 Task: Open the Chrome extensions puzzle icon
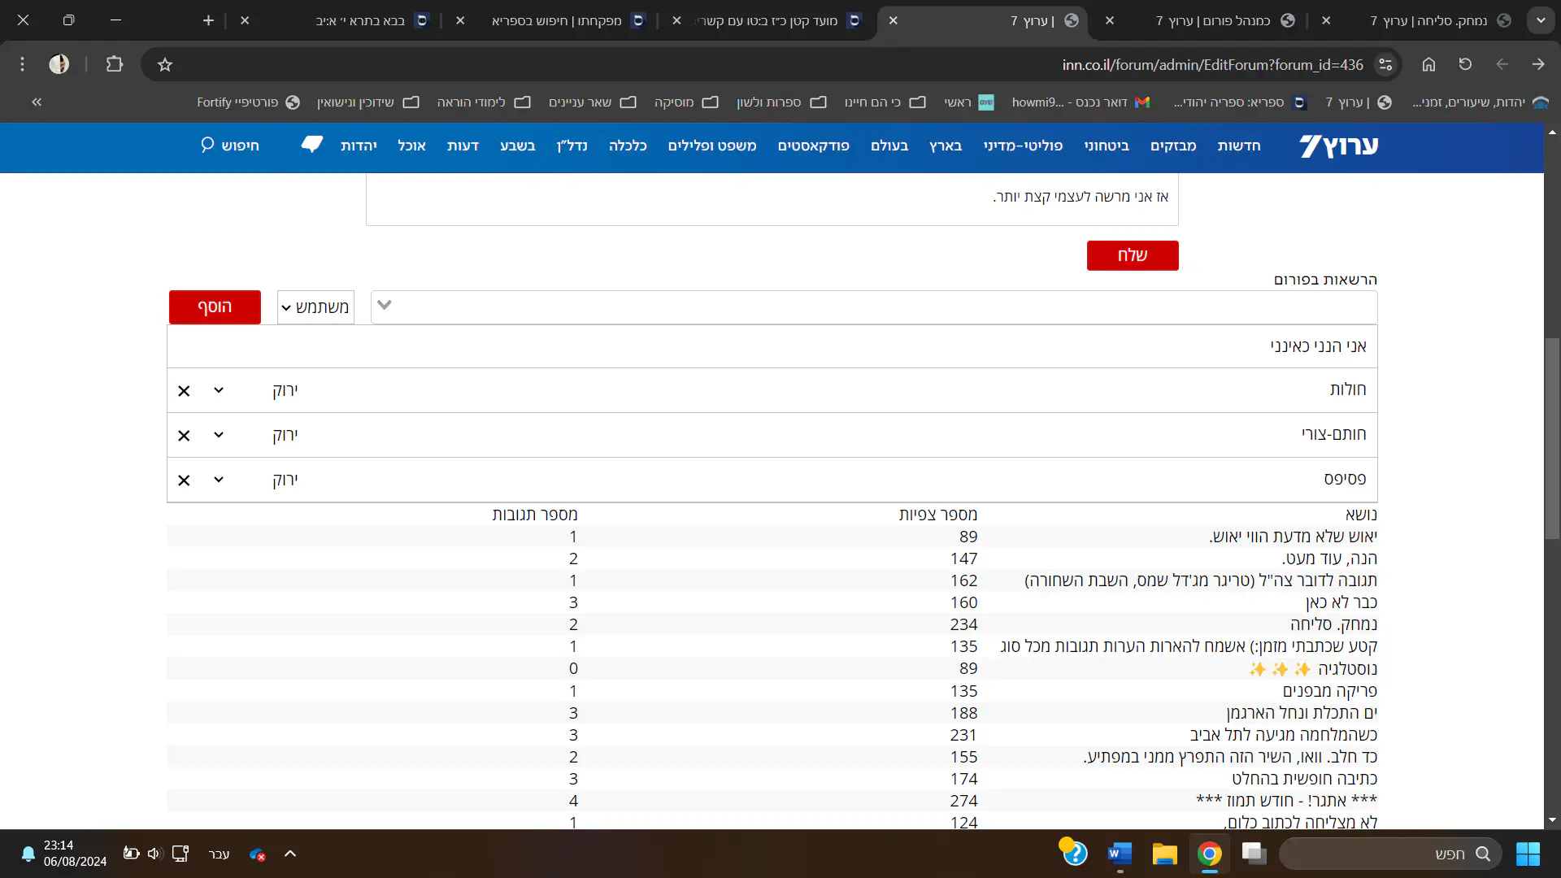point(115,64)
